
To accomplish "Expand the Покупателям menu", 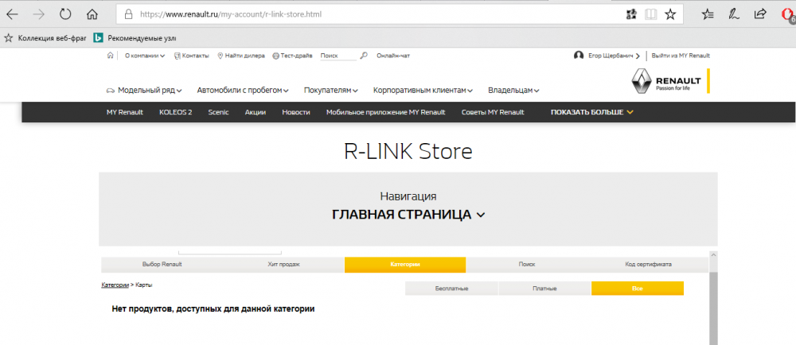I will pos(331,91).
